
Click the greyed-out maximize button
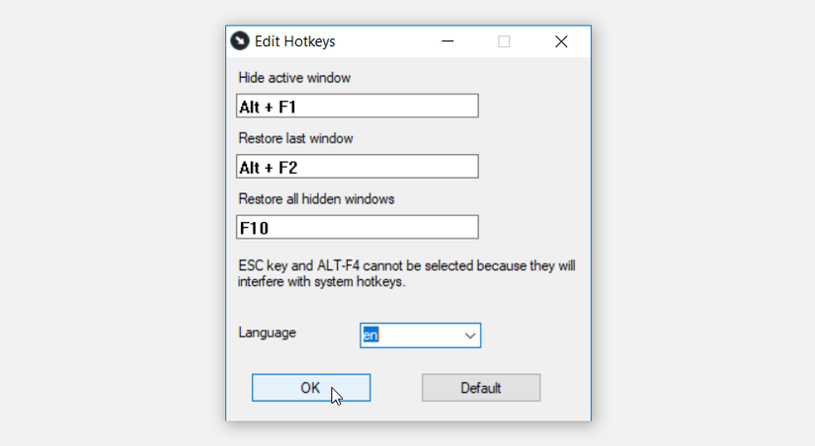(x=504, y=41)
